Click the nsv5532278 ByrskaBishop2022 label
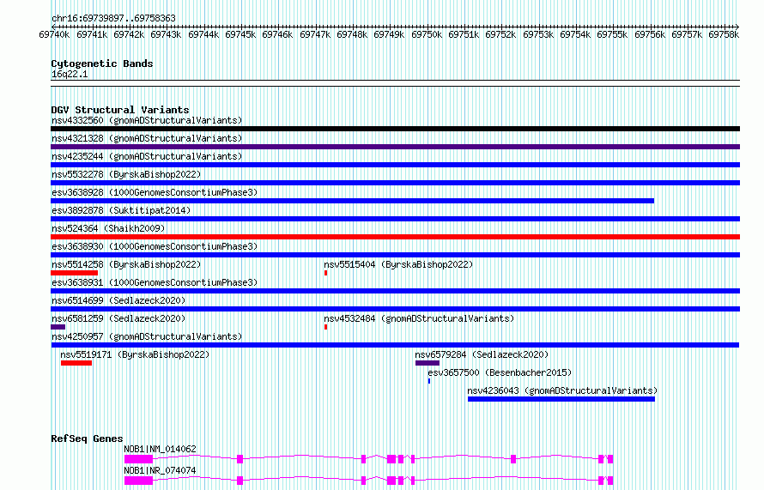The height and width of the screenshot is (490, 764). (126, 174)
